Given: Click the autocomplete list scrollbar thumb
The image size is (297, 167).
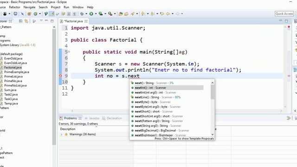Looking at the screenshot, I should (213, 92).
